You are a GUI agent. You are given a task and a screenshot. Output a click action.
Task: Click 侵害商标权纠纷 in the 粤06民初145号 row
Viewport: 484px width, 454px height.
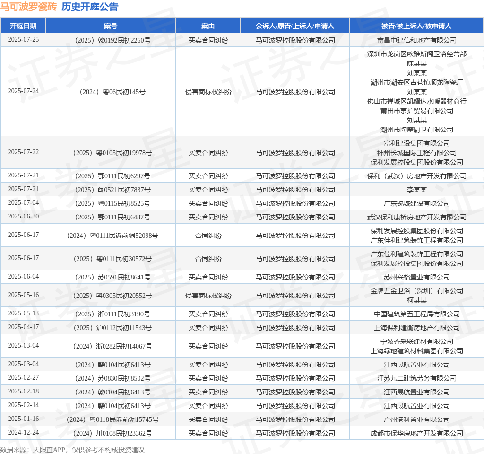click(208, 92)
